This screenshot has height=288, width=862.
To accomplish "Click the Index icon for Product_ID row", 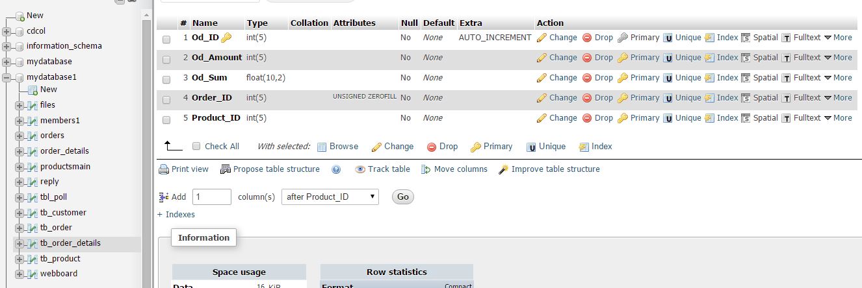I will pos(709,118).
